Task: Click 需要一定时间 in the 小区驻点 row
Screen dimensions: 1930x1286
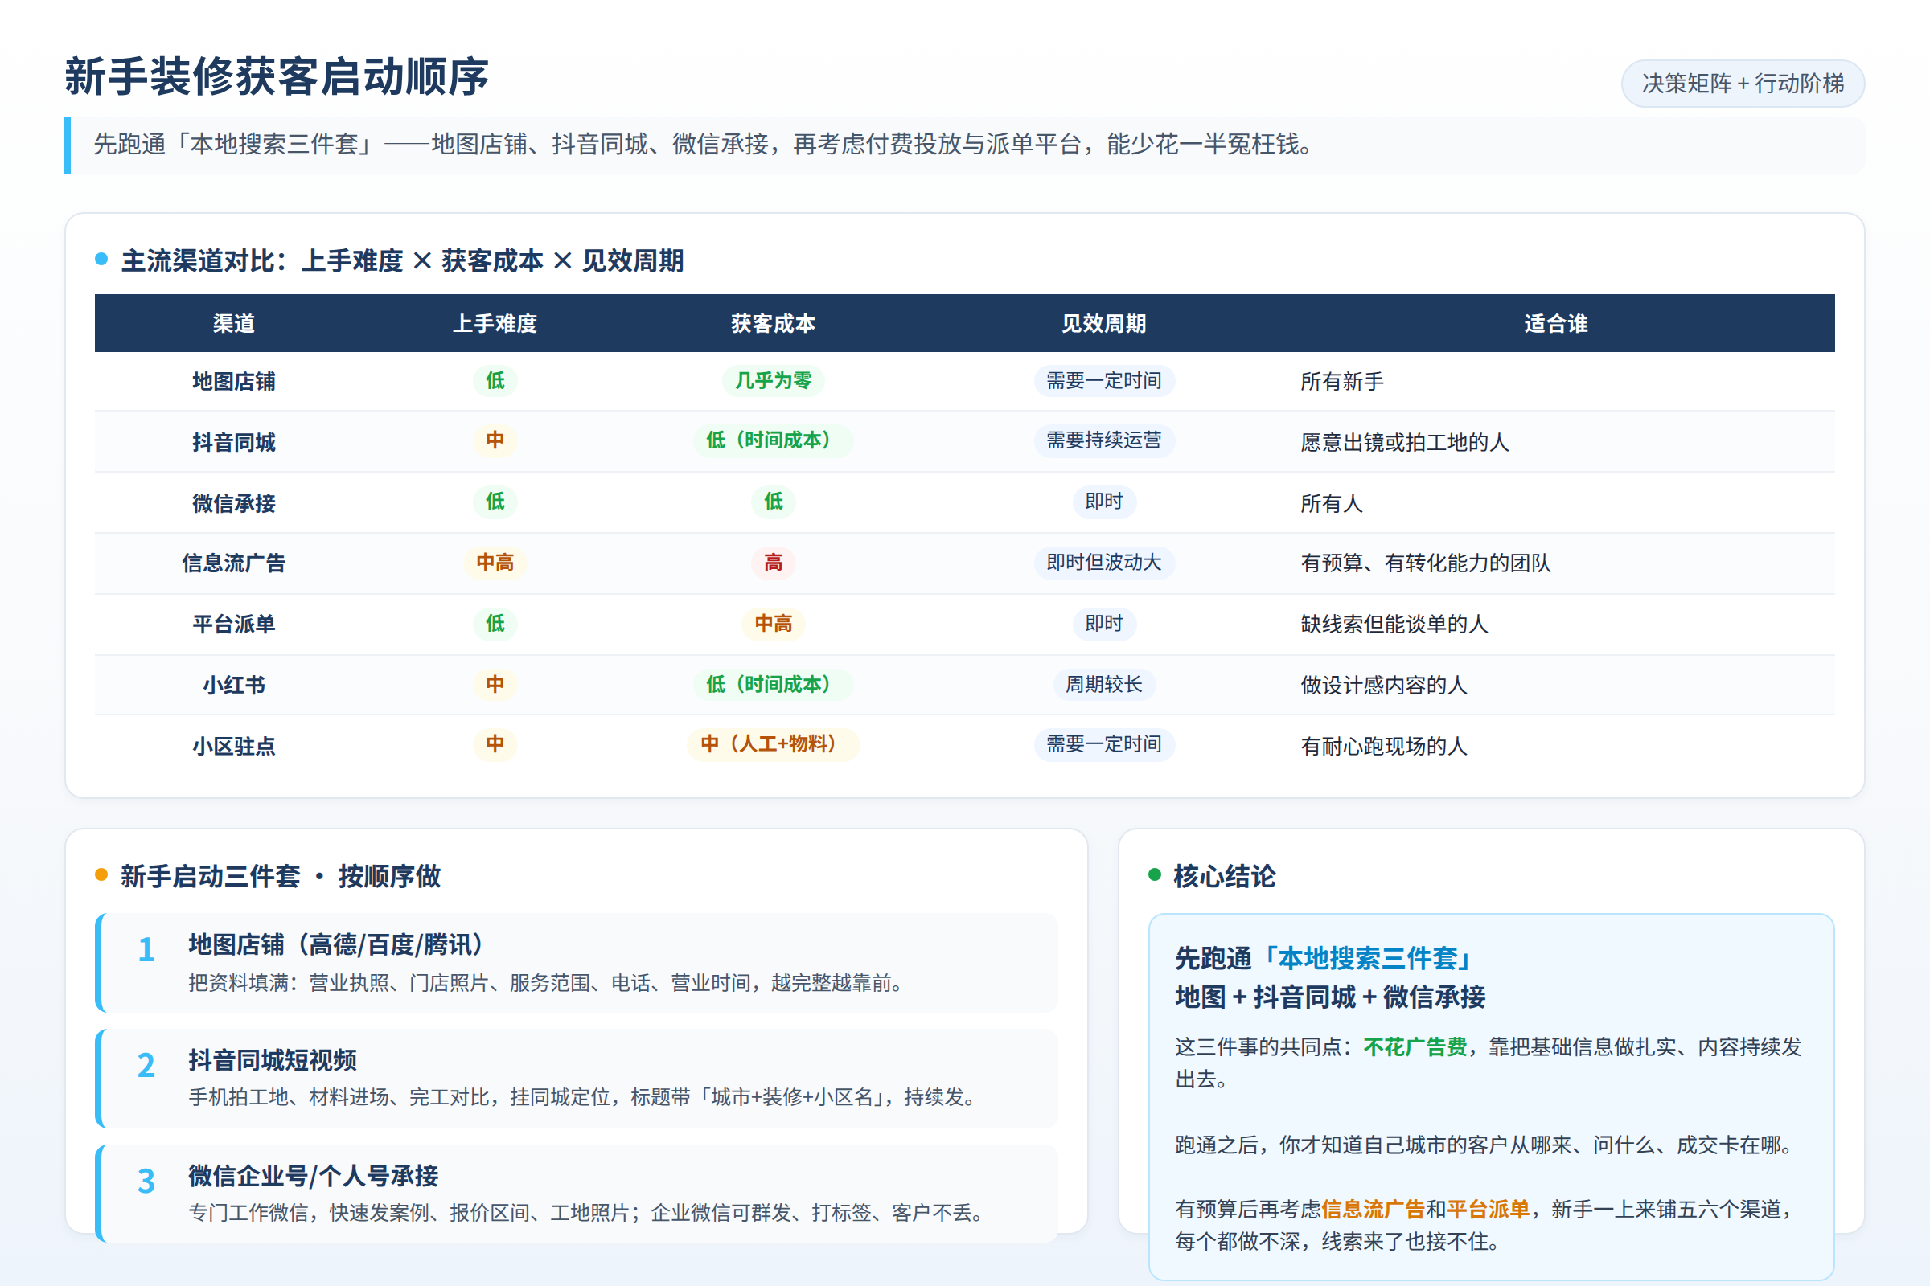Action: (1103, 744)
